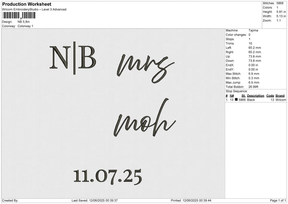Click the Up value 73.8 mm
Image resolution: width=288 pixels, height=204 pixels.
254,56
